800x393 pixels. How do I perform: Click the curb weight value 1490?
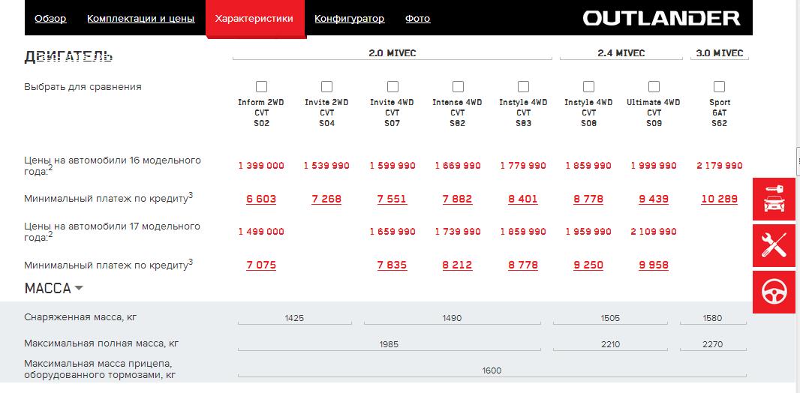pos(452,317)
